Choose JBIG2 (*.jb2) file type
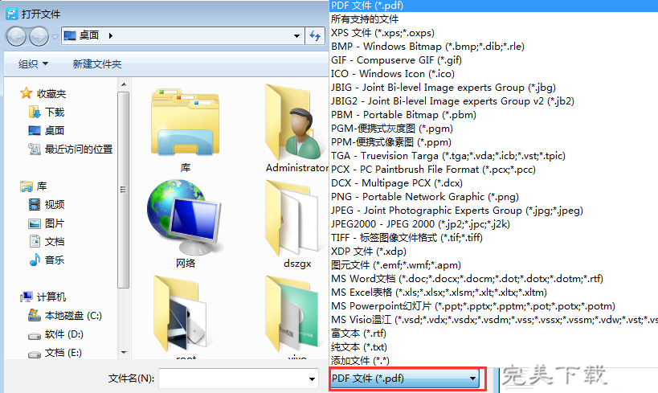Image resolution: width=658 pixels, height=393 pixels. pos(493,100)
